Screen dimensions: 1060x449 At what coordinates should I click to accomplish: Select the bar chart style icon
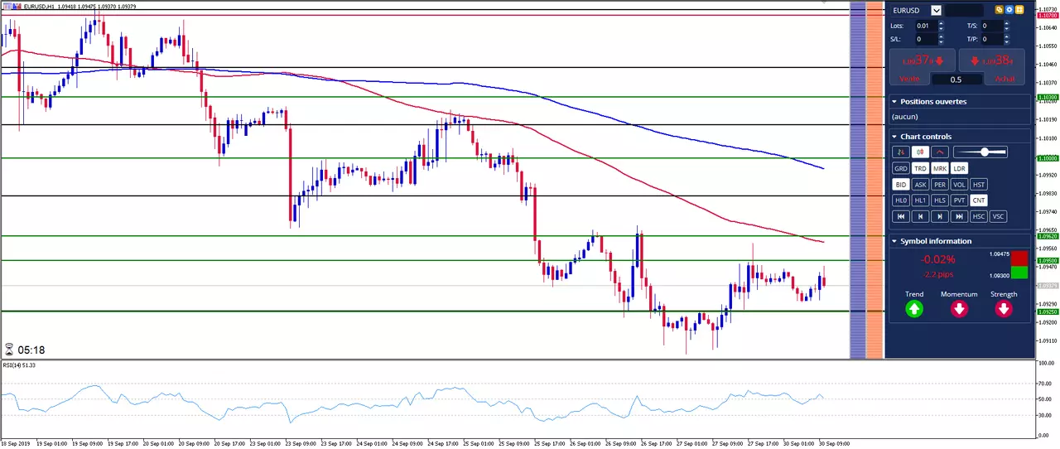click(x=901, y=152)
